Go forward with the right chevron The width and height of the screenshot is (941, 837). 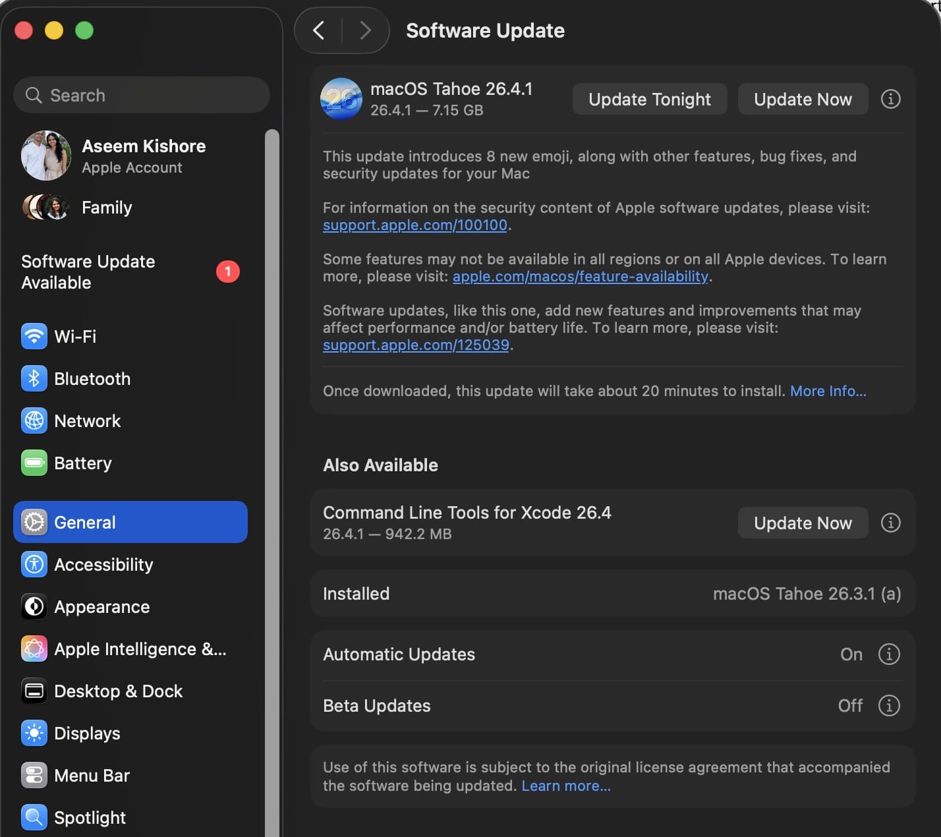click(365, 30)
